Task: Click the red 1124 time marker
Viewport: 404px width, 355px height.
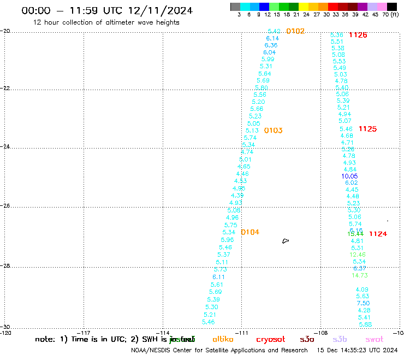Action: (x=378, y=234)
